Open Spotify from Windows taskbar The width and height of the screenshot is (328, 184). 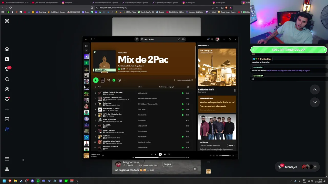[x=38, y=181]
